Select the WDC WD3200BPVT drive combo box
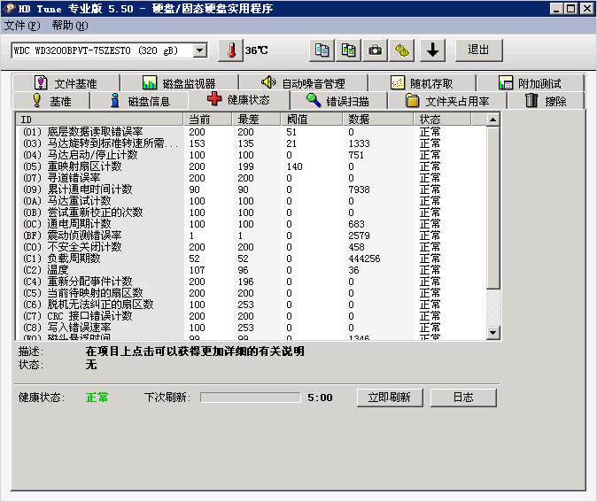Image resolution: width=597 pixels, height=502 pixels. click(x=109, y=50)
